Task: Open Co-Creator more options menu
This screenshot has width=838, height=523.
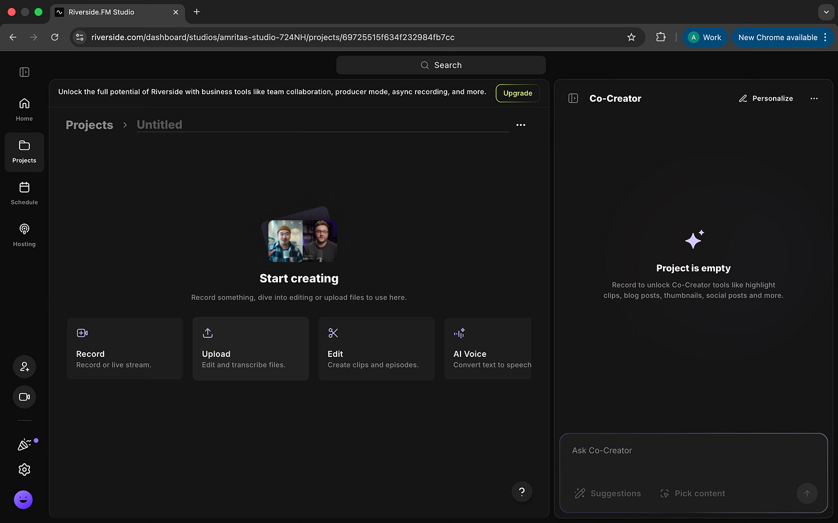Action: (814, 98)
